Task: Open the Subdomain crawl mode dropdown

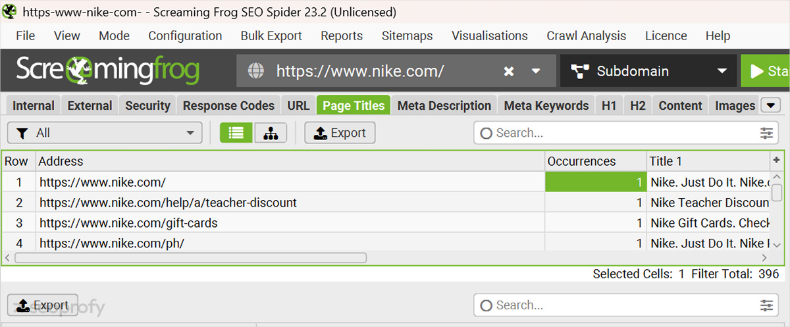Action: (648, 71)
